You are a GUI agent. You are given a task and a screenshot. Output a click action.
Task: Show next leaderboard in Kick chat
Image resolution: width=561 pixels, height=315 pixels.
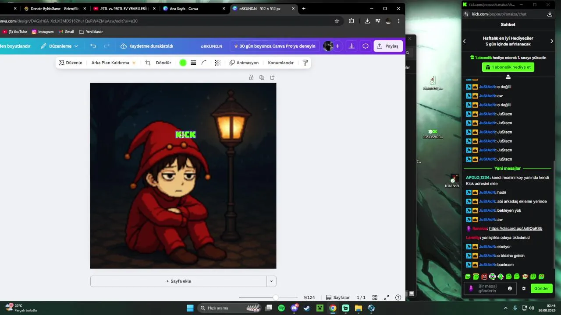point(552,41)
